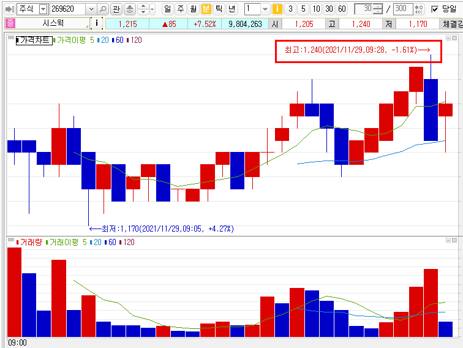This screenshot has width=463, height=348.
Task: Click the magnifier stock search icon
Action: (x=103, y=9)
